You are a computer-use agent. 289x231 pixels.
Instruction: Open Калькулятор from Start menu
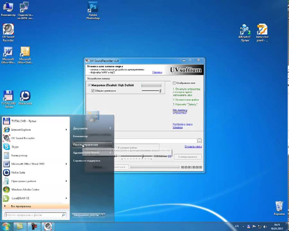click(x=36, y=155)
